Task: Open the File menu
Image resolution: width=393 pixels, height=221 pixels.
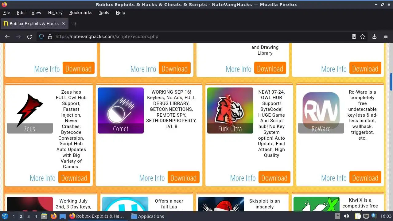Action: 7,13
